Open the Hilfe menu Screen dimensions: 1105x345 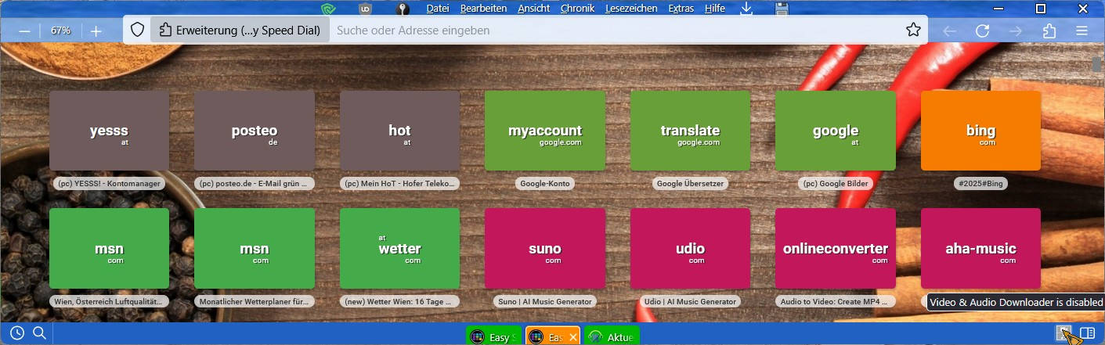point(714,9)
